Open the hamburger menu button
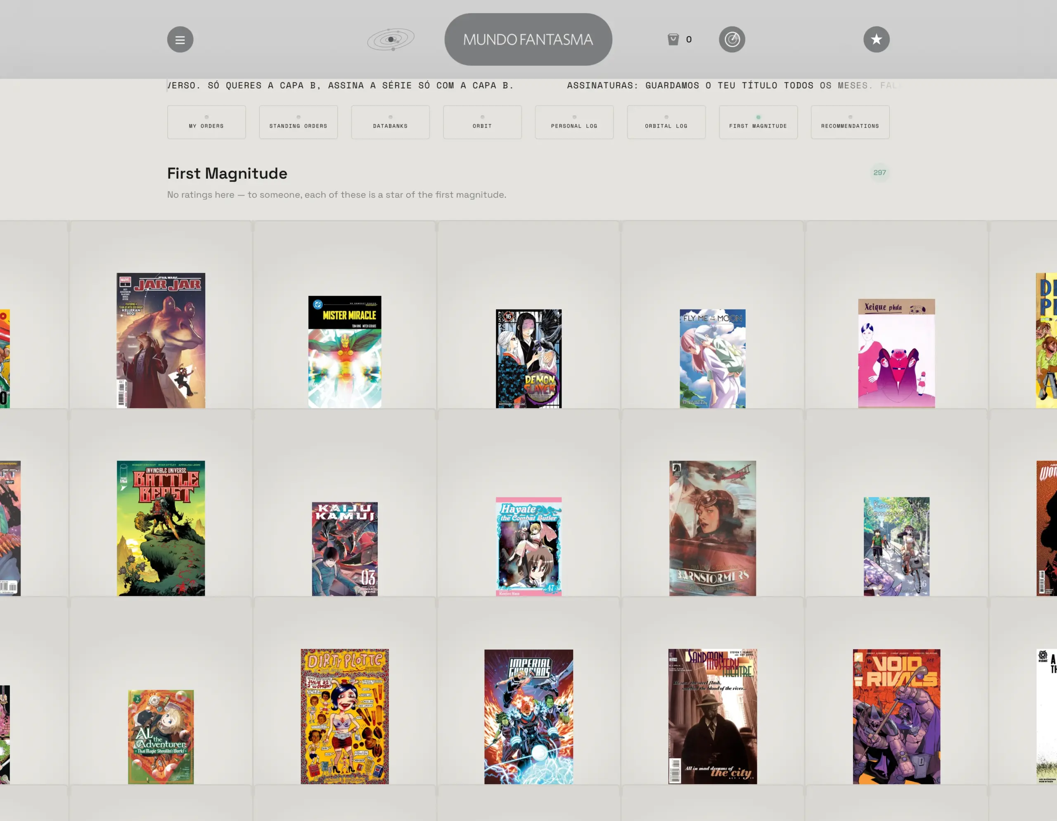The height and width of the screenshot is (821, 1057). [180, 39]
